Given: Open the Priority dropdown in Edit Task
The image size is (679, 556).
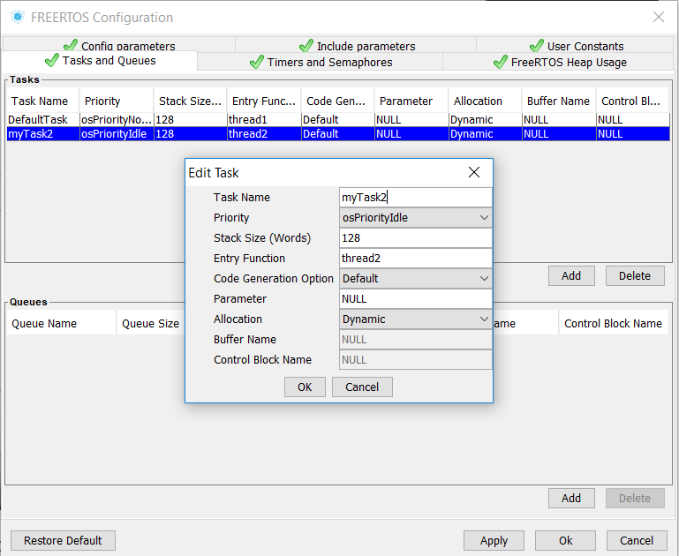Looking at the screenshot, I should tap(416, 218).
